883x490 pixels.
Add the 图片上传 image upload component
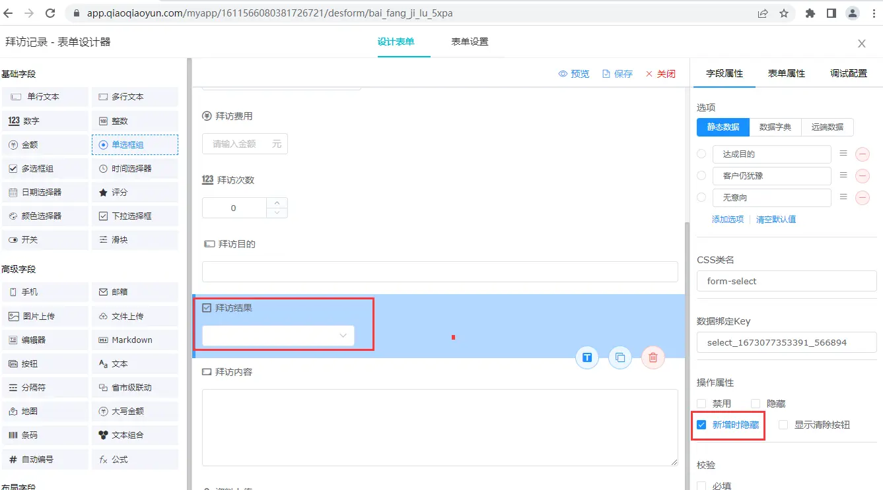[x=45, y=316]
